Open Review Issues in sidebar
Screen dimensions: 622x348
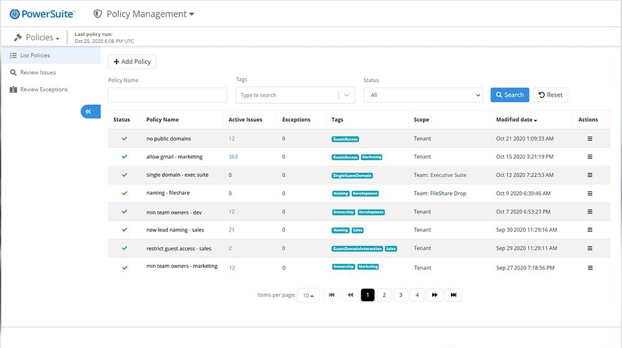click(x=37, y=72)
